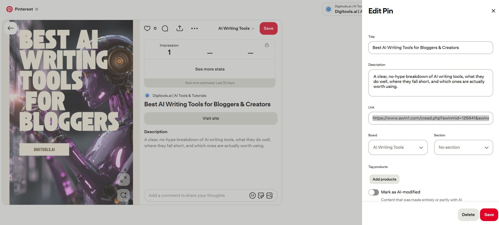Click the Digitools.ai profile avatar at top

pos(329,9)
